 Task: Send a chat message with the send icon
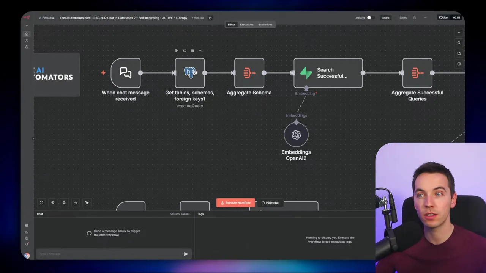point(186,254)
